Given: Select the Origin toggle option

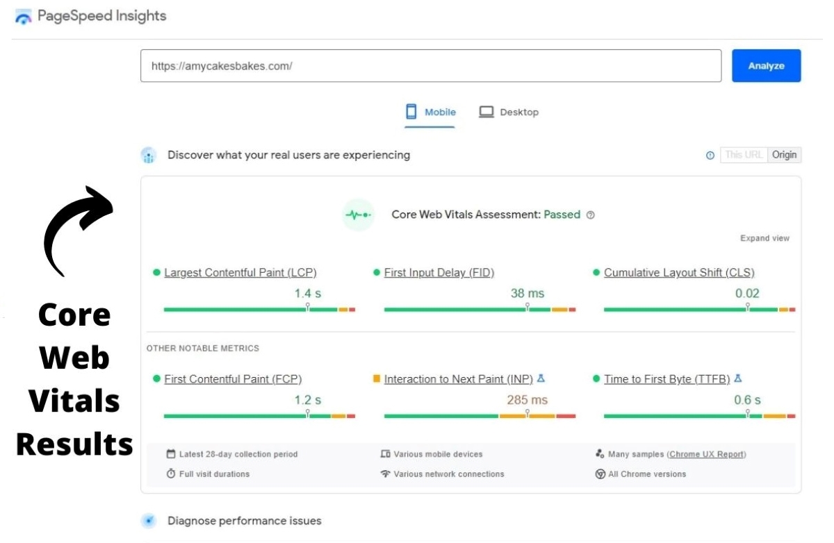Looking at the screenshot, I should [x=784, y=155].
